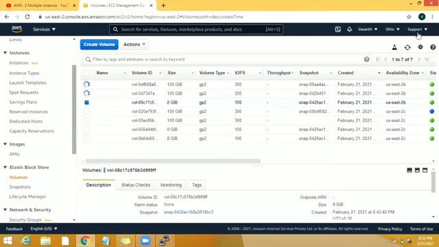Uncheck the vol-08c17c5 volume row
This screenshot has height=247, width=439.
pyautogui.click(x=87, y=102)
